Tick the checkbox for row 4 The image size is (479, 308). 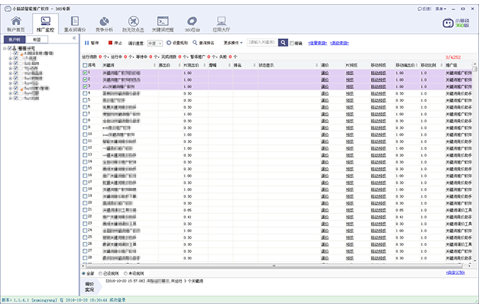point(85,93)
